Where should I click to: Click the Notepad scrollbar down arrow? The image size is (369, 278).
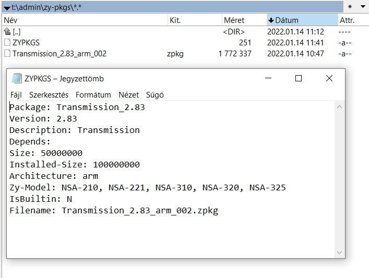(x=339, y=252)
